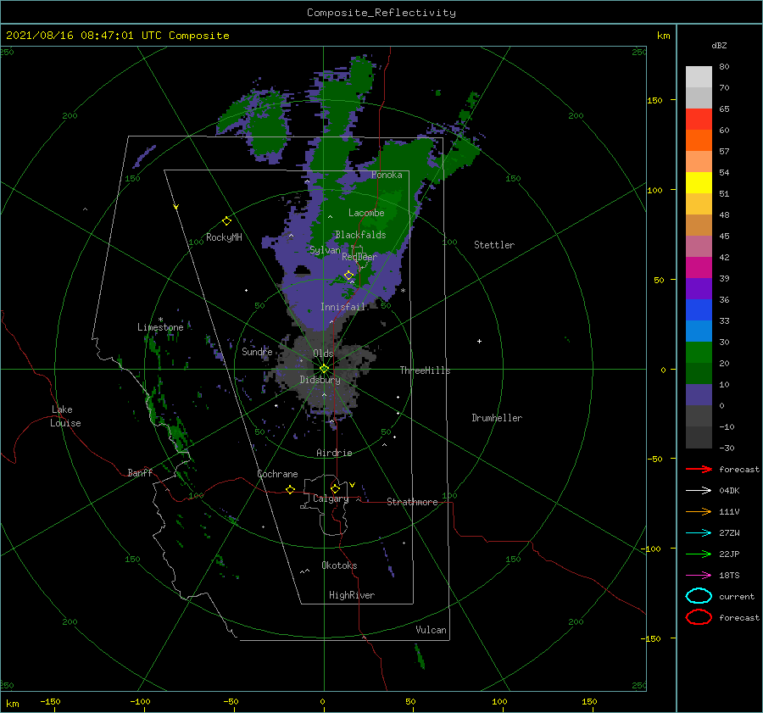Select the bright yellow swatch below 54

(699, 182)
